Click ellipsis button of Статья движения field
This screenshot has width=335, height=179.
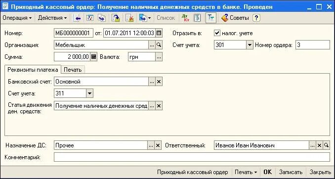click(152, 106)
